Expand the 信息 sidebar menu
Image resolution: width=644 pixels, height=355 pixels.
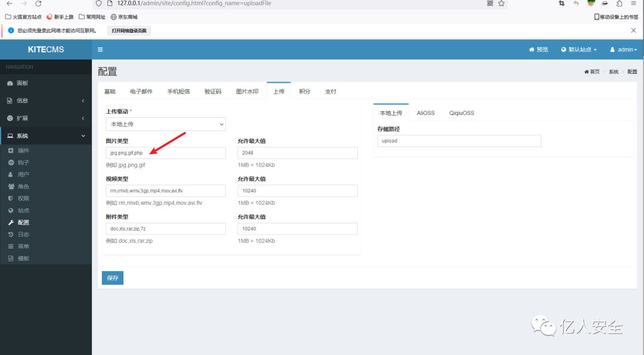45,101
